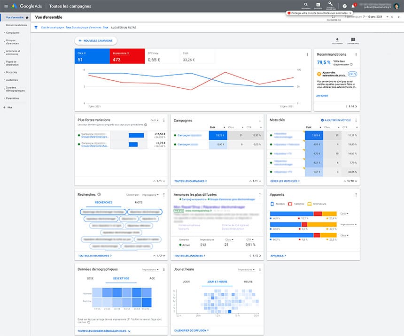Click the search magnifier icon in header
This screenshot has height=336, width=404.
tap(306, 5)
